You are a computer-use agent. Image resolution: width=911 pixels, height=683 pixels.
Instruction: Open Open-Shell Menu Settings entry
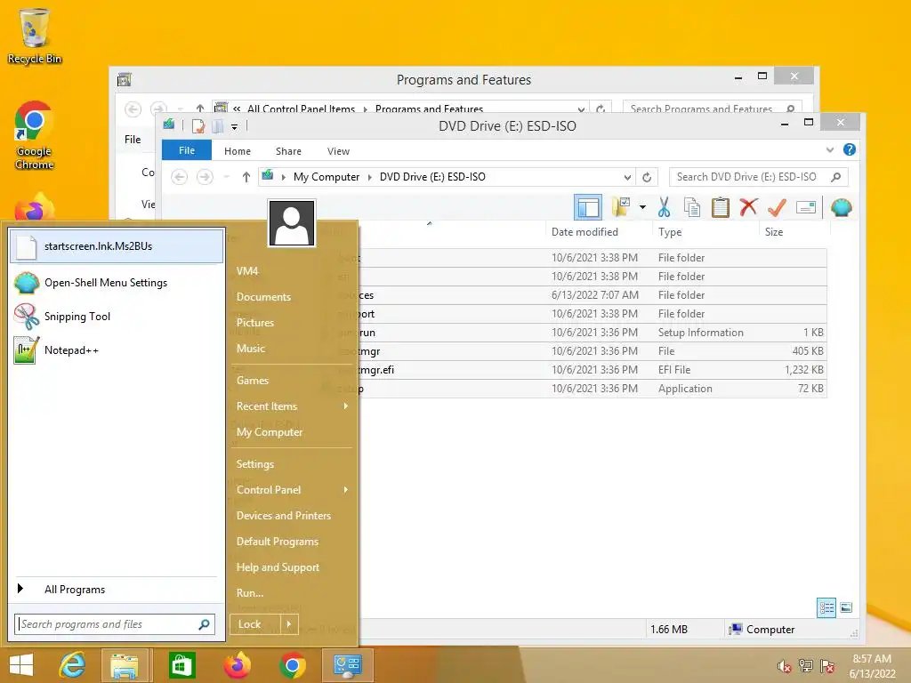click(x=117, y=283)
